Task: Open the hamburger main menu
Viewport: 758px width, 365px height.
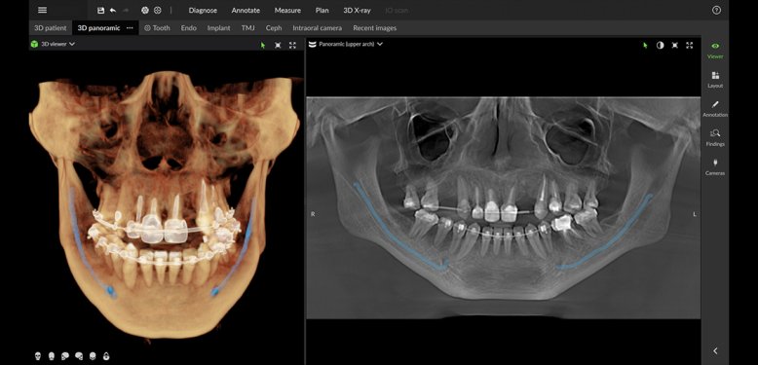Action: click(43, 10)
